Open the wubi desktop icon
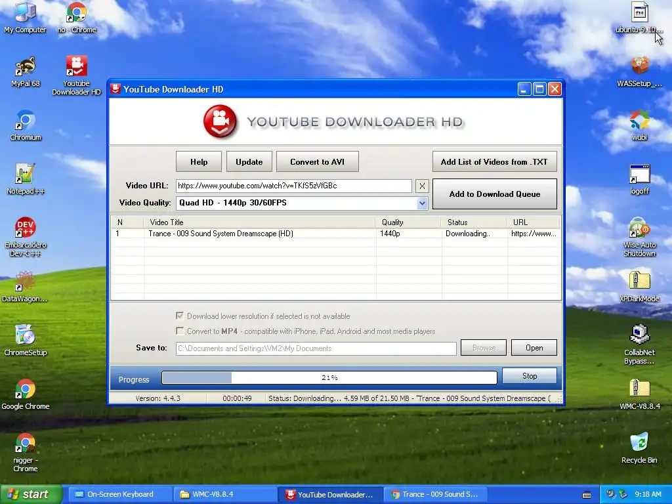Viewport: 672px width, 504px height. click(x=639, y=125)
